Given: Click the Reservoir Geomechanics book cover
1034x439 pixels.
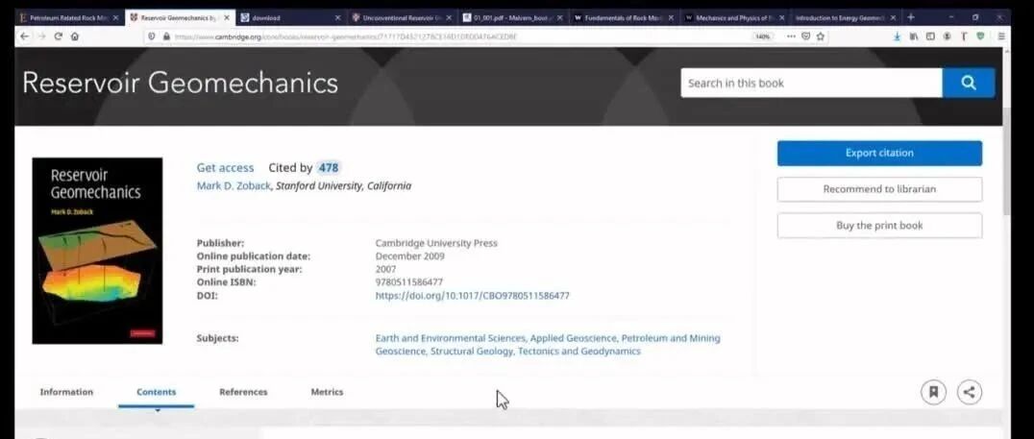Looking at the screenshot, I should pyautogui.click(x=97, y=251).
